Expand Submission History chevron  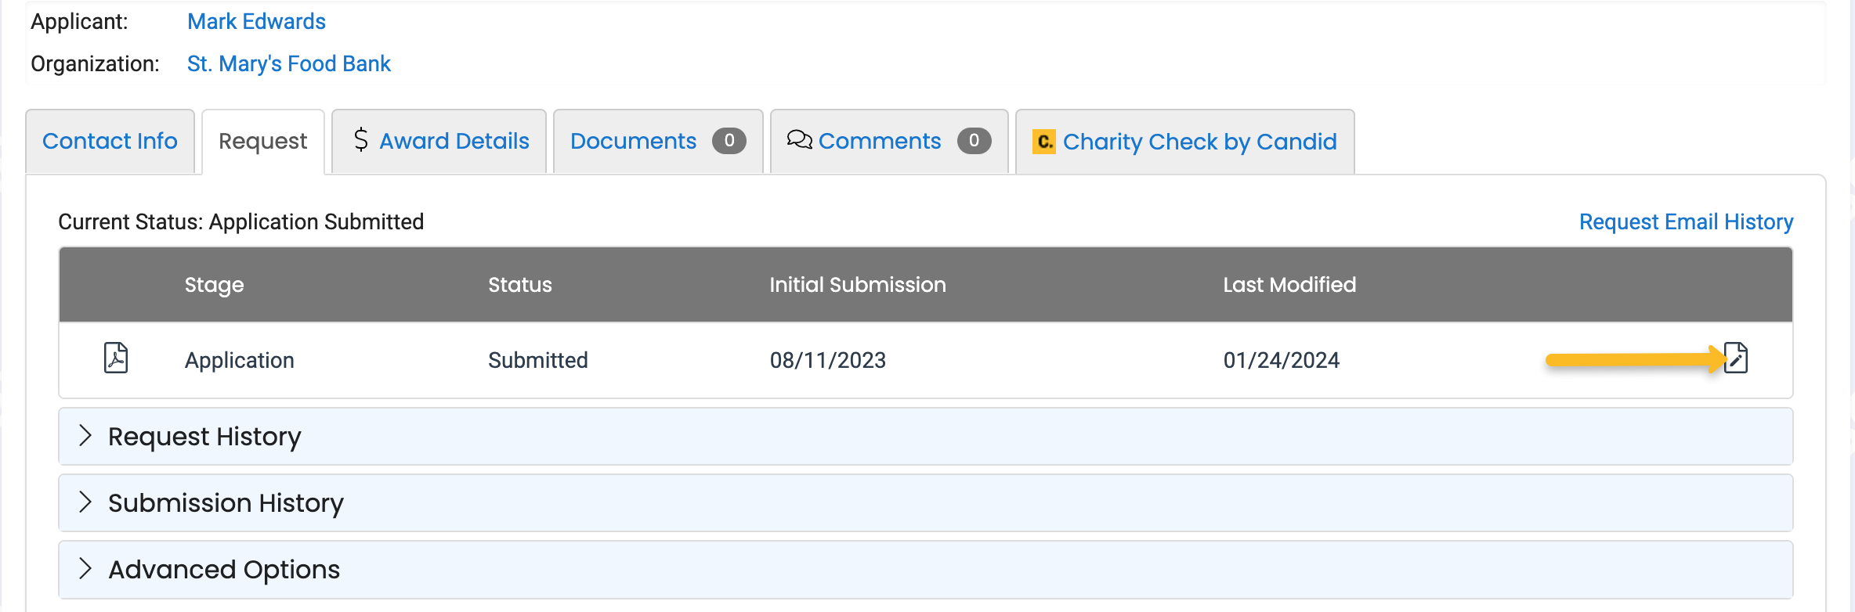(85, 502)
